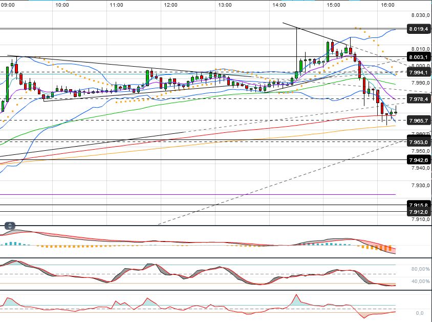
Task: Select the 7.953,0 price level label
Action: 419,142
